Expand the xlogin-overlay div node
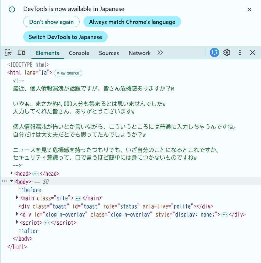Viewport: 261px width, 263px height. [x=17, y=214]
